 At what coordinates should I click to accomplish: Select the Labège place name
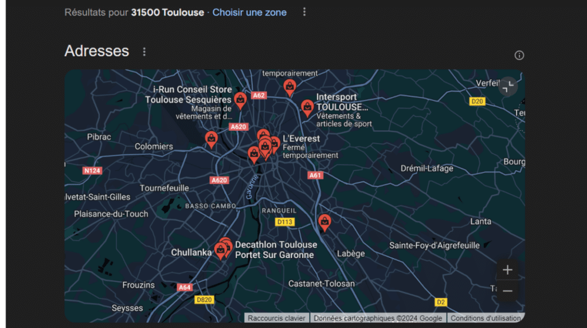(351, 254)
